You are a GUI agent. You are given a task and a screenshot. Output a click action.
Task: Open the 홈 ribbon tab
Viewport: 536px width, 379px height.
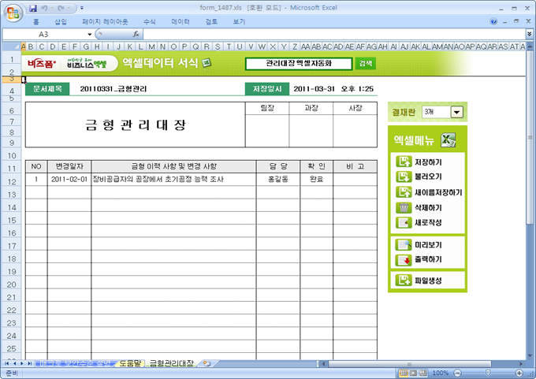[36, 22]
